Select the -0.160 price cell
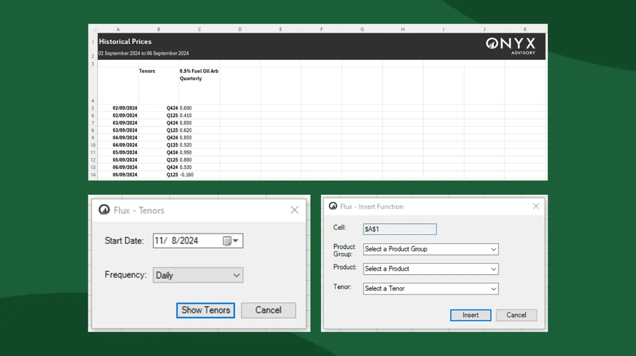 (187, 175)
